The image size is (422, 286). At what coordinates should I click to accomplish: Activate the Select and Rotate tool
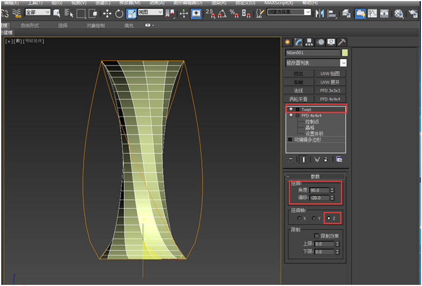click(119, 13)
